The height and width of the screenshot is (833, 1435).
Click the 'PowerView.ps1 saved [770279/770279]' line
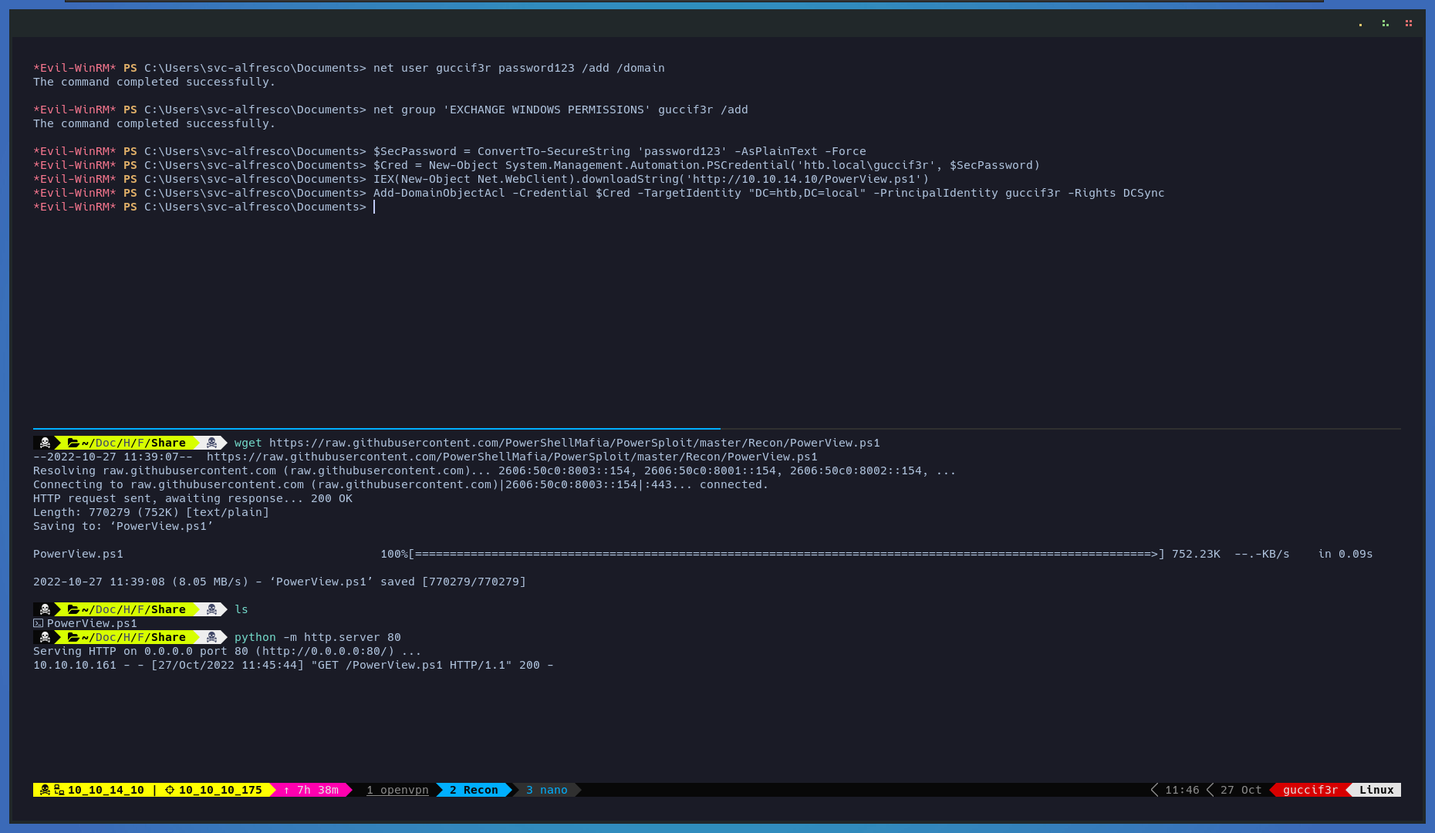tap(279, 582)
